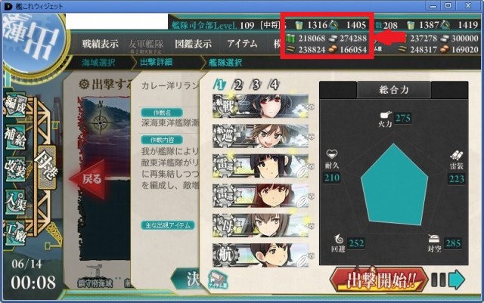Open 戦績表示 menu item
Screen dimensions: 484x303
[100, 44]
